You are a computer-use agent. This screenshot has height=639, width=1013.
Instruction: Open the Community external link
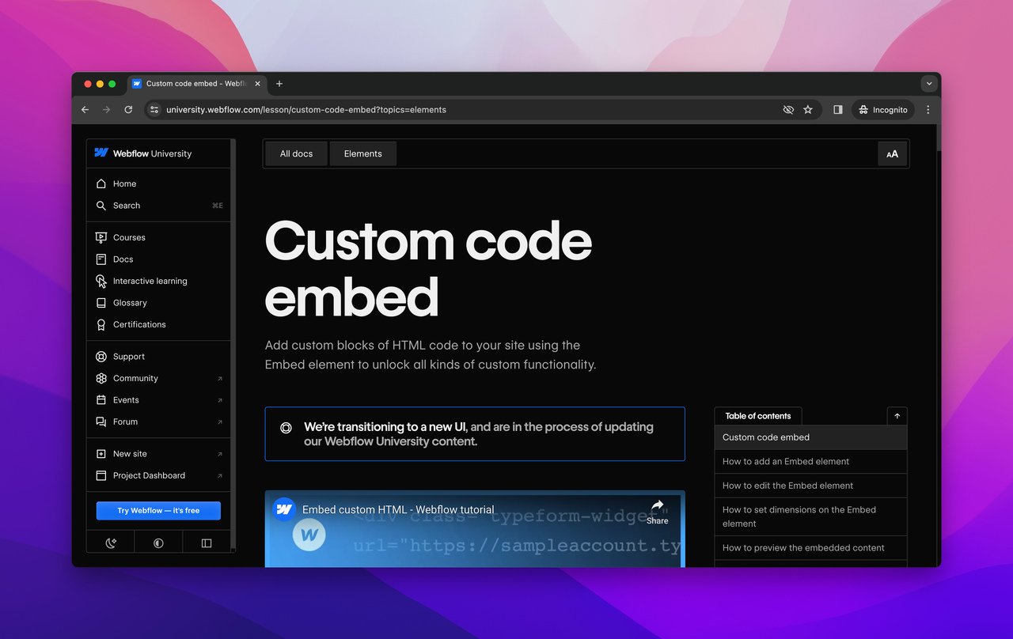click(x=158, y=378)
